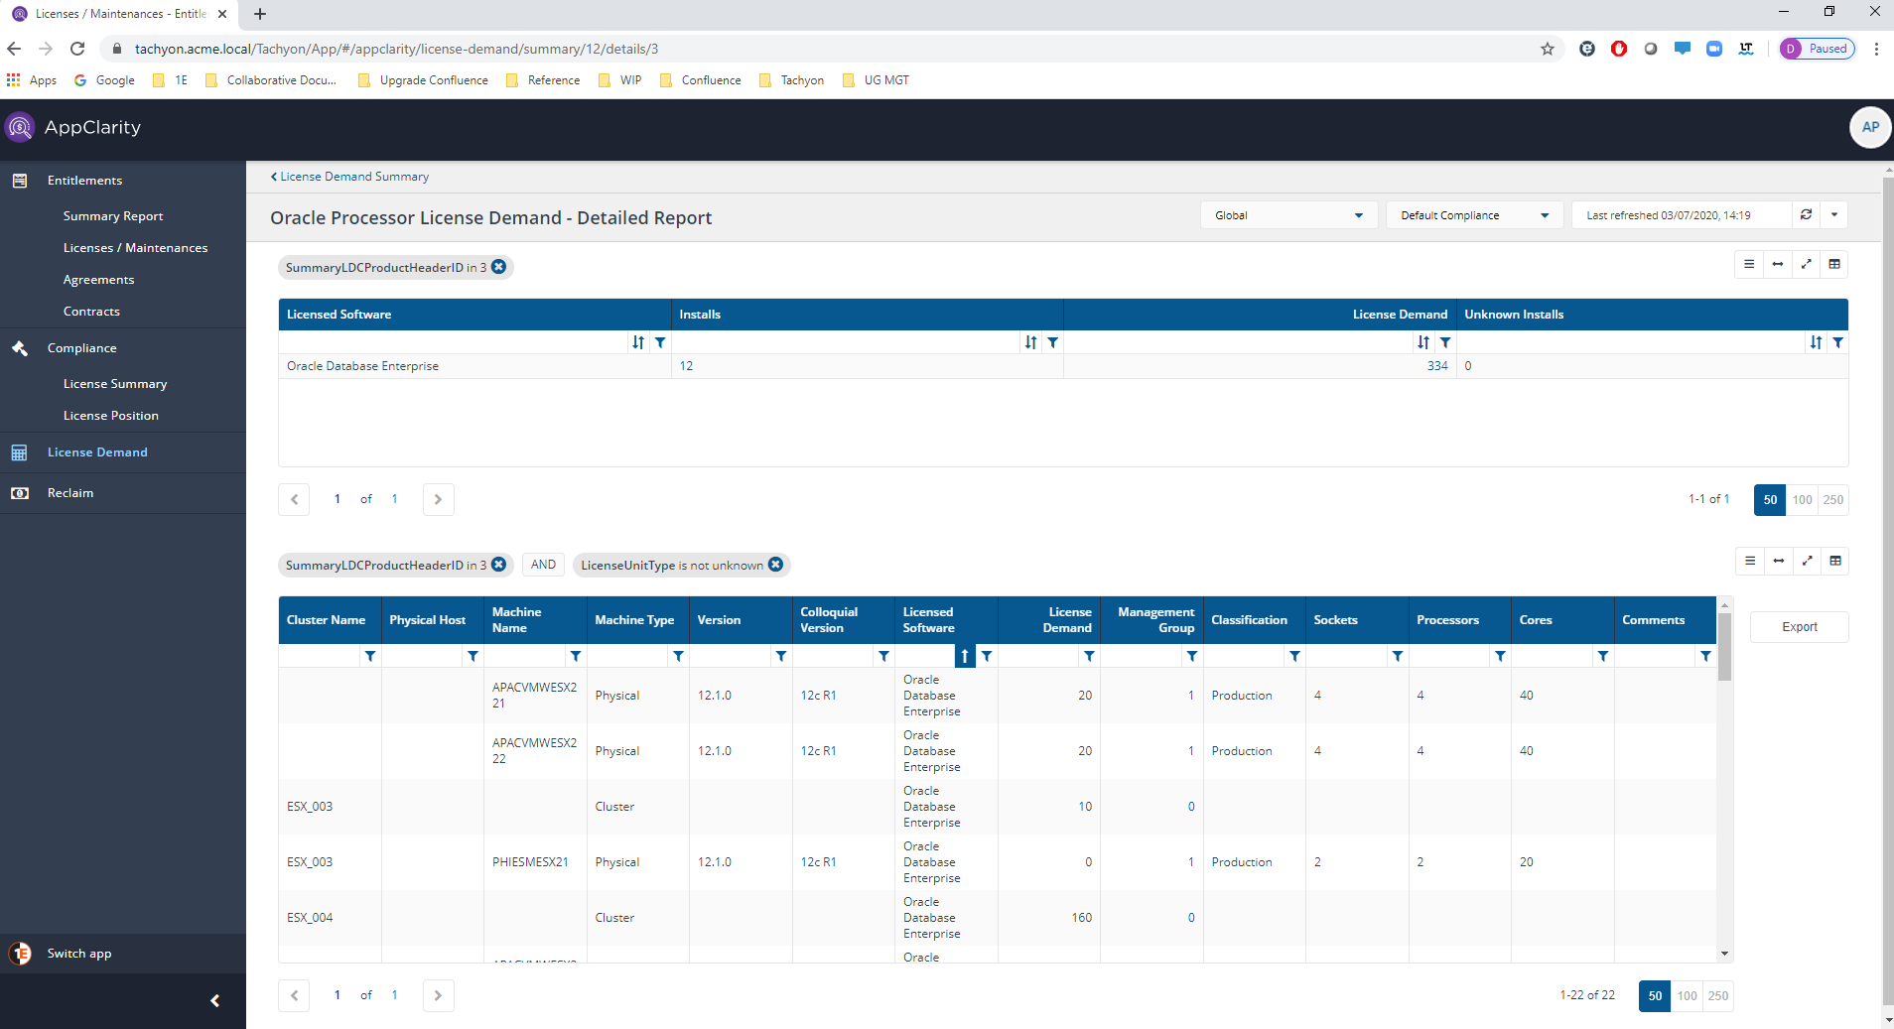Click top table page number field
This screenshot has height=1029, width=1894.
pyautogui.click(x=338, y=499)
